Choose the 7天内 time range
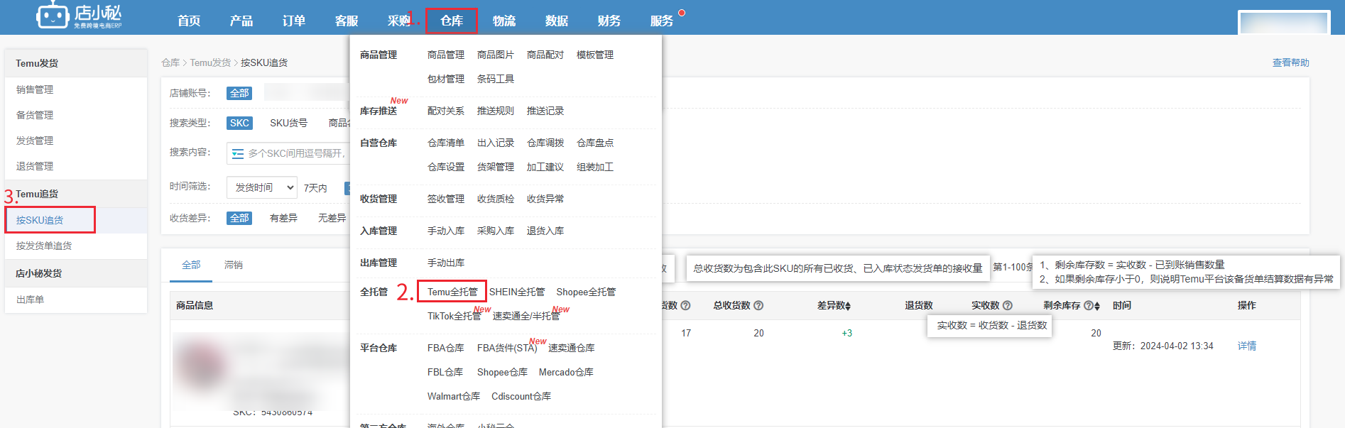Screen dimensions: 1345x428 click(315, 188)
